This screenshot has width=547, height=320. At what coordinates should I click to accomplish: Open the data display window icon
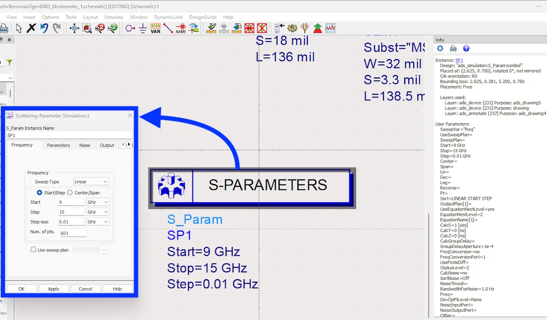(x=330, y=28)
